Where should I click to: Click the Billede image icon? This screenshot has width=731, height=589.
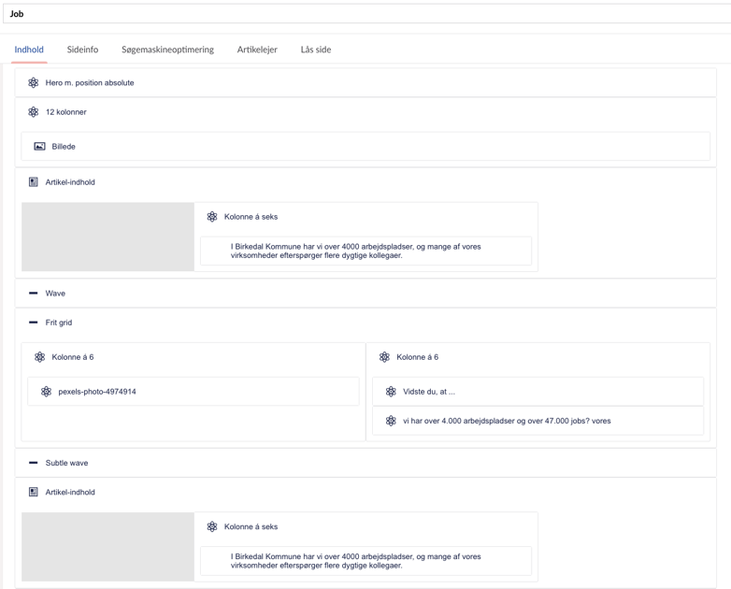39,147
